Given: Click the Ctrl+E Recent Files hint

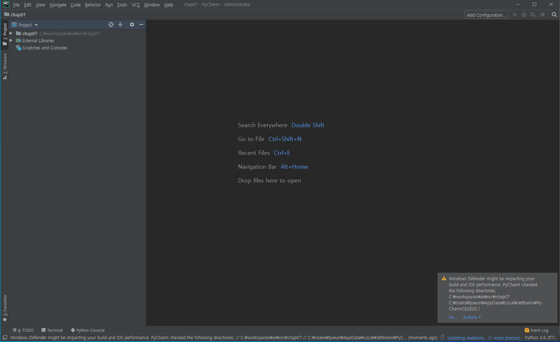Looking at the screenshot, I should tap(282, 153).
